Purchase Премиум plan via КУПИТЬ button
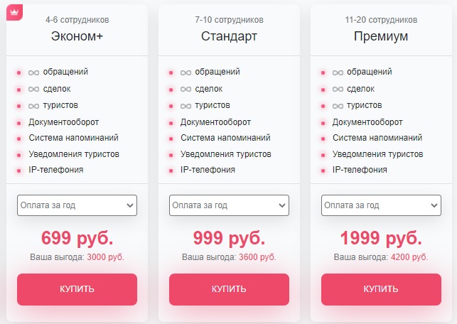Image resolution: width=457 pixels, height=324 pixels. (x=381, y=289)
